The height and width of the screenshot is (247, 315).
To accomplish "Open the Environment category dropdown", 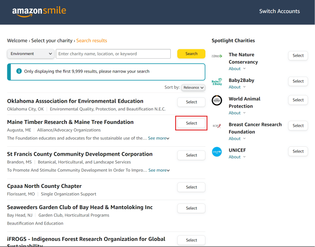I will (31, 54).
